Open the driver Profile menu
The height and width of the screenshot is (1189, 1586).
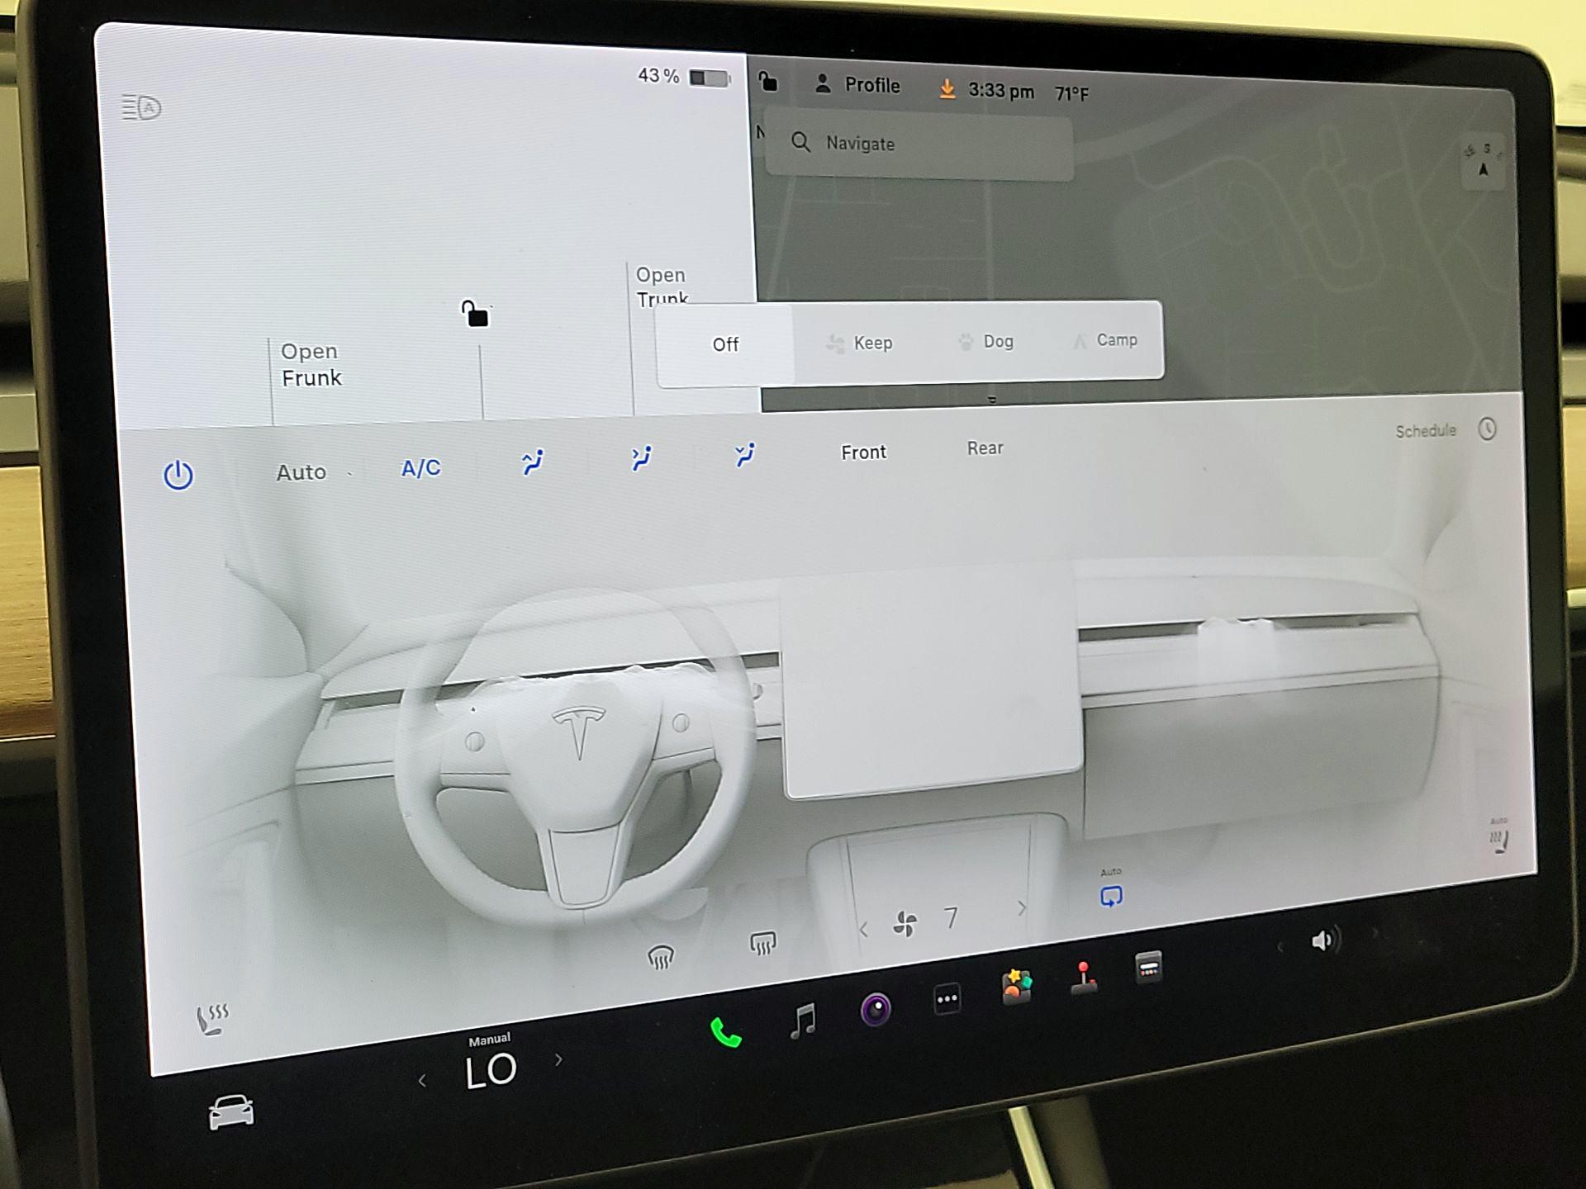[857, 84]
